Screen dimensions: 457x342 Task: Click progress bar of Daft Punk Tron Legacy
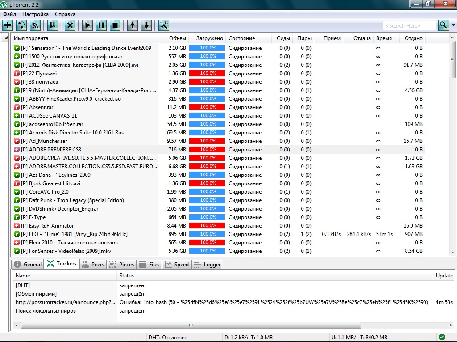point(207,200)
